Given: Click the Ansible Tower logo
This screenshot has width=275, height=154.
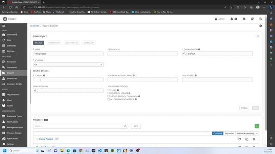Looking at the screenshot, I should pos(9,19).
